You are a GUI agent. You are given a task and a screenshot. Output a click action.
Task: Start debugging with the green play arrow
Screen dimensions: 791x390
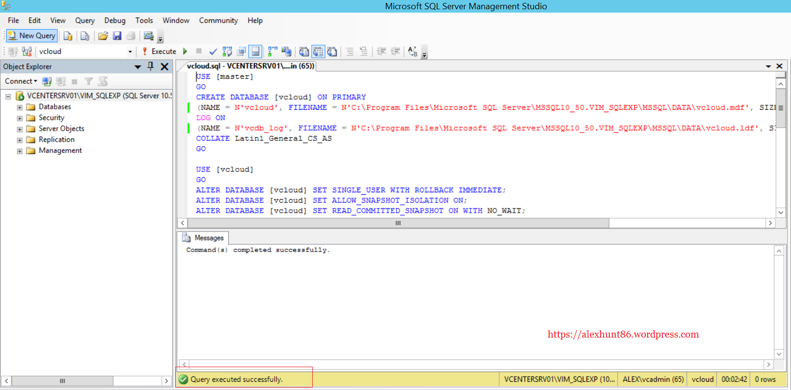185,51
